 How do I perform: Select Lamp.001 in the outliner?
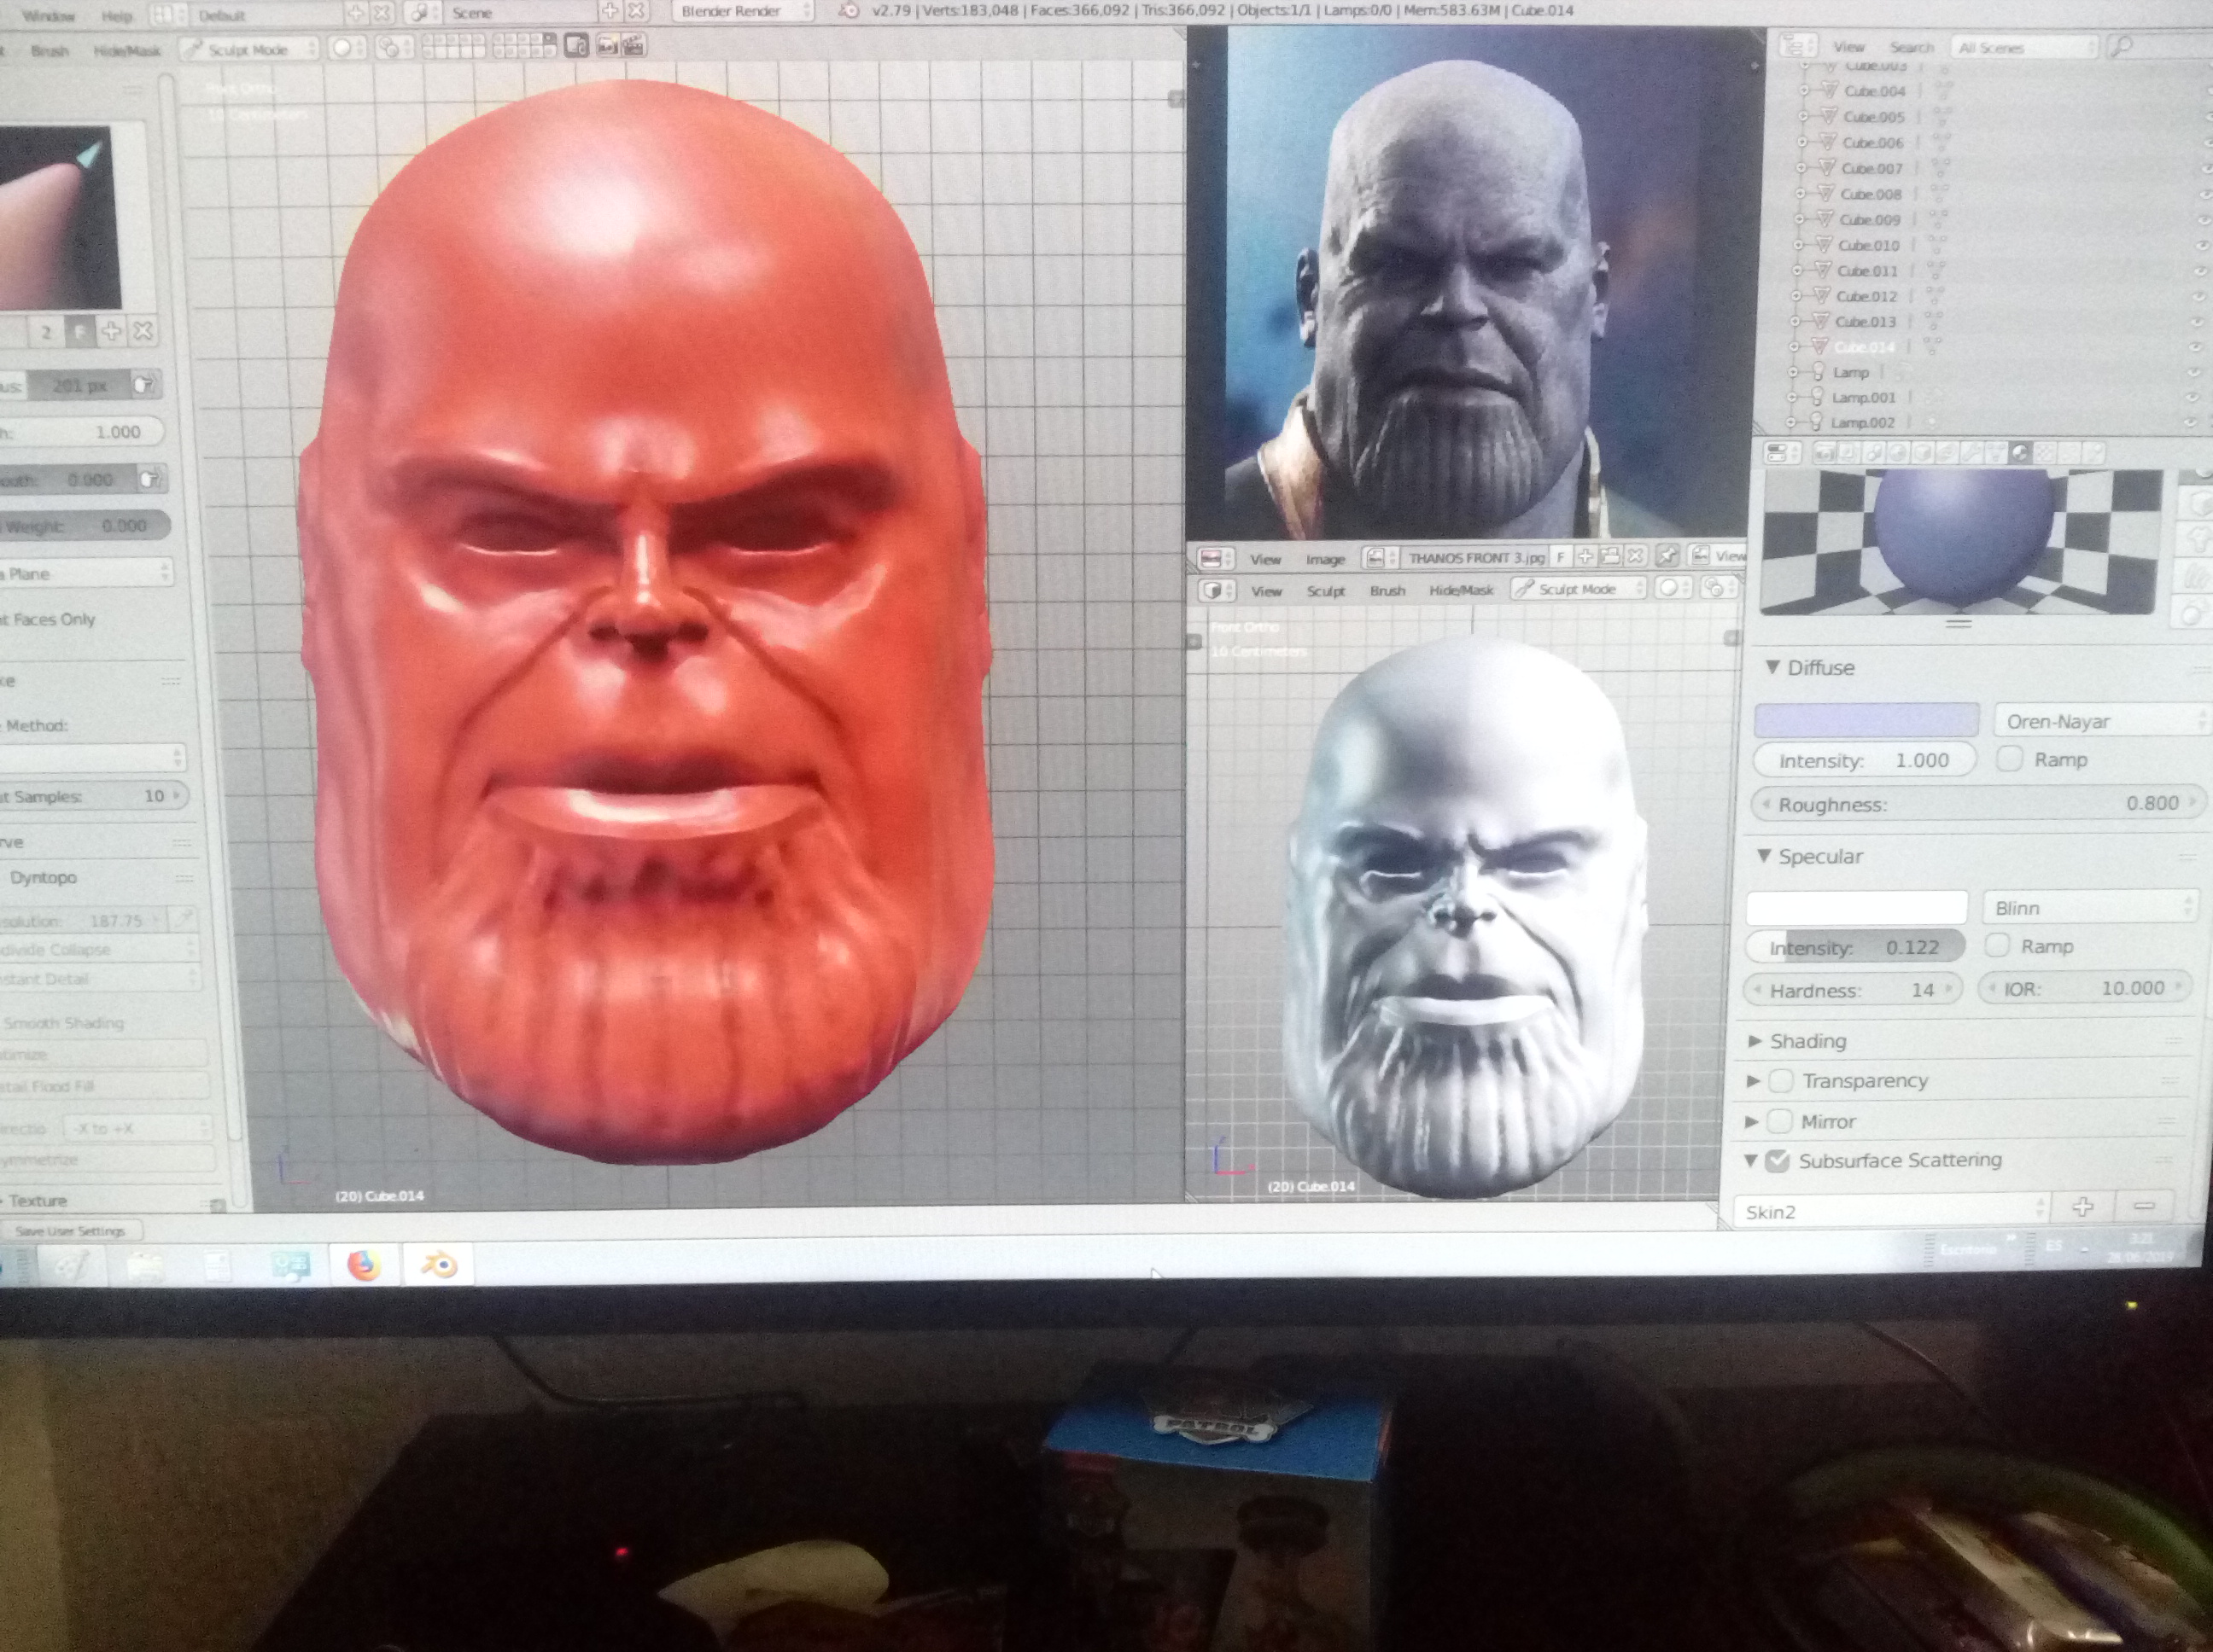tap(1863, 397)
